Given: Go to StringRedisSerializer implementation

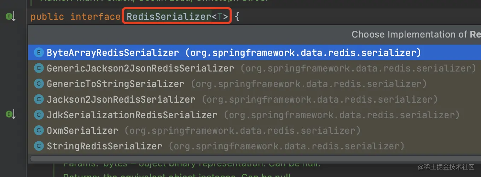Looking at the screenshot, I should (x=255, y=146).
